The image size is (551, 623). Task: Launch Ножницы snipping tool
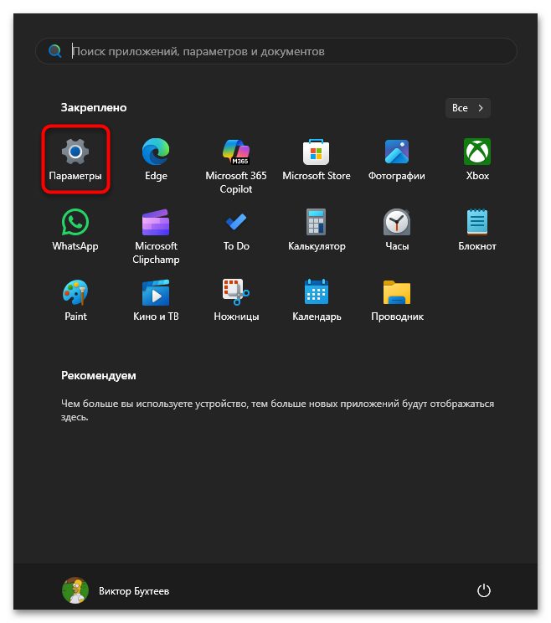coord(236,300)
